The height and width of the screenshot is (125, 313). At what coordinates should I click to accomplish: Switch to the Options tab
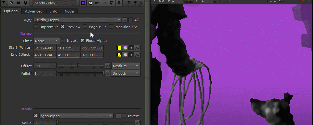click(x=11, y=11)
